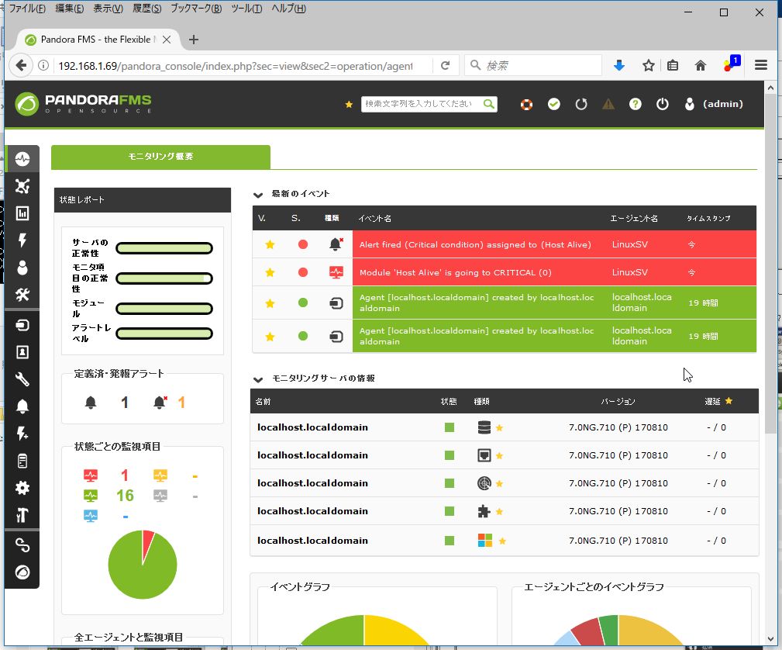Click the lifesaver support icon in header
This screenshot has width=782, height=650.
click(x=527, y=105)
